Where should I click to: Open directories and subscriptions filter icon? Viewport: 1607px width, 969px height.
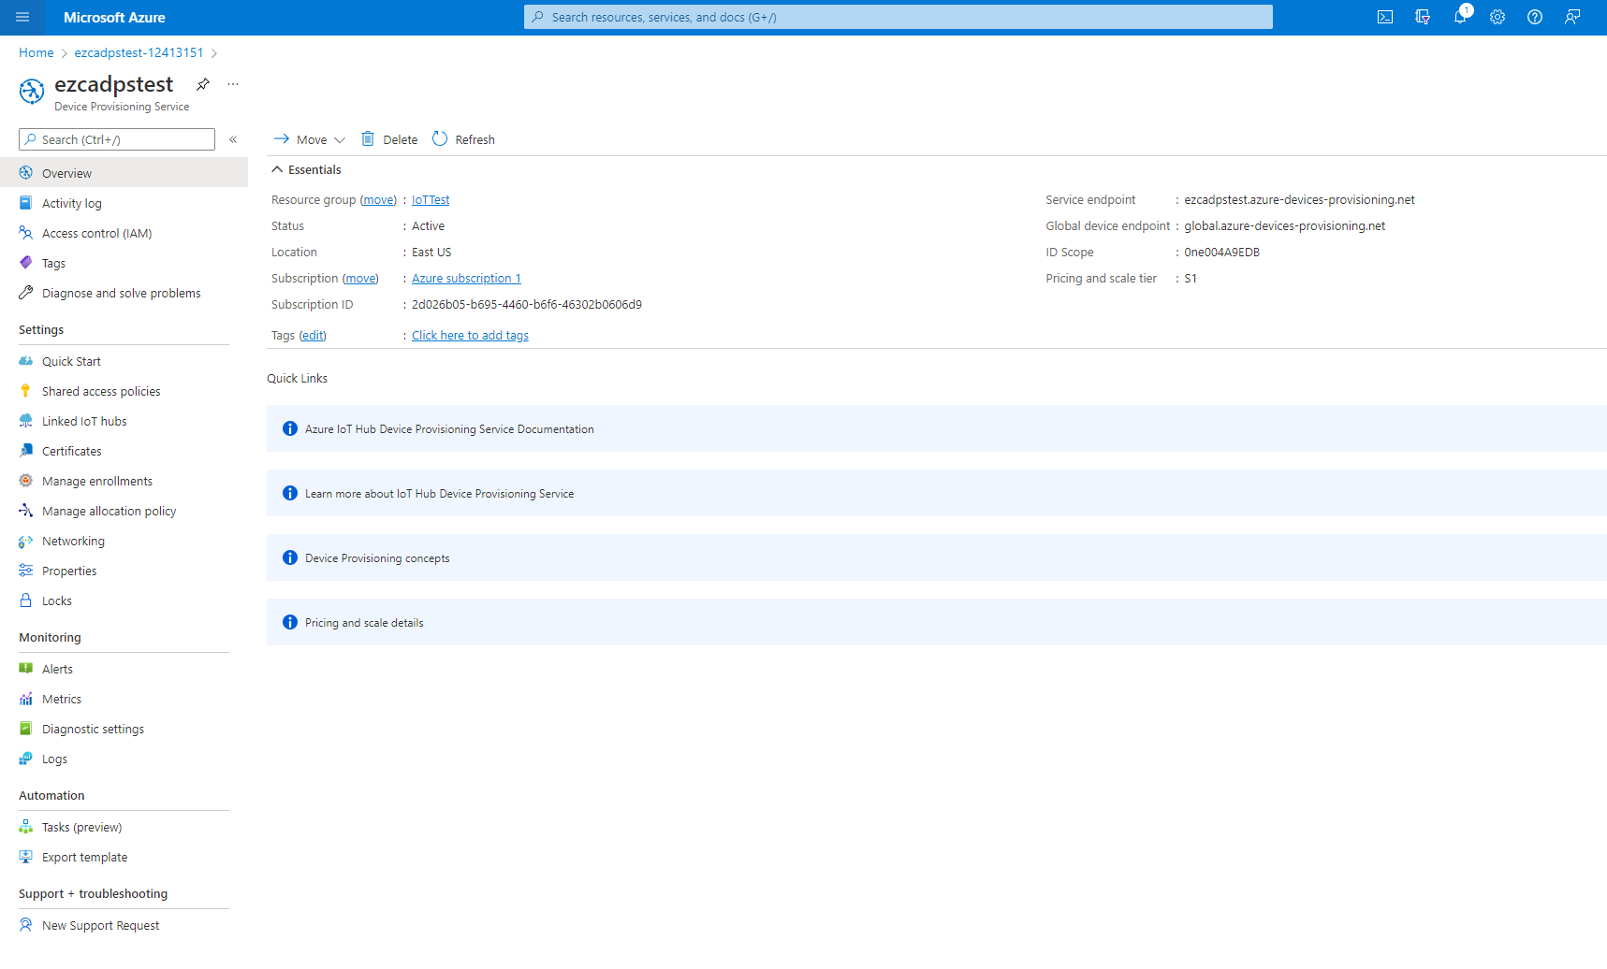(x=1423, y=17)
